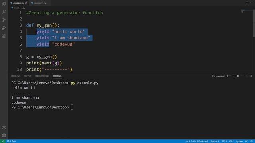Viewport: 255px width, 143px height.
Task: Open the Extensions view
Action: [x=4, y=36]
